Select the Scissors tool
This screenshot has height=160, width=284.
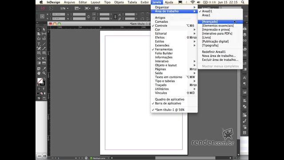point(39,58)
